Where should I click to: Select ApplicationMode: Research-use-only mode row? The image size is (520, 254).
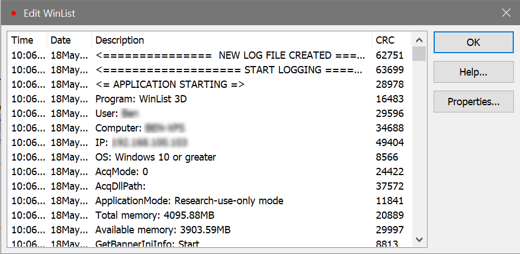pos(210,201)
